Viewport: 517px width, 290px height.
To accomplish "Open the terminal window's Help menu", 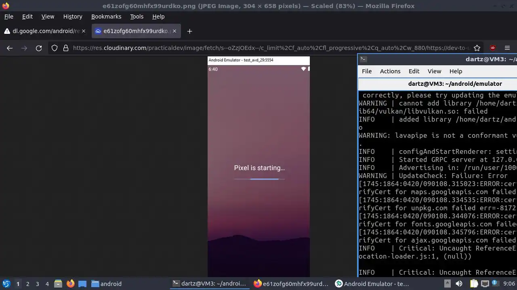I will click(x=456, y=71).
